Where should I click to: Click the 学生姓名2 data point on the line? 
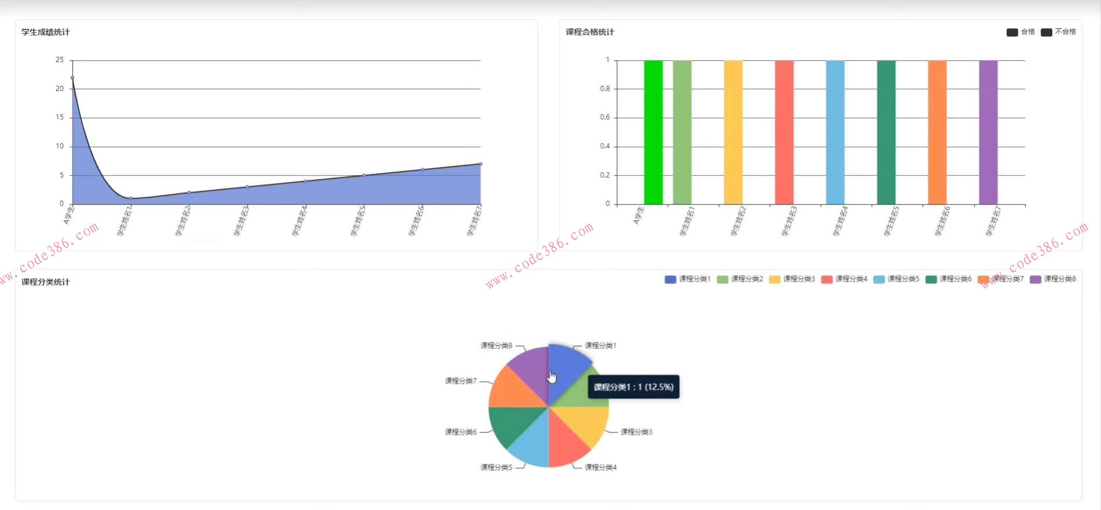click(189, 192)
